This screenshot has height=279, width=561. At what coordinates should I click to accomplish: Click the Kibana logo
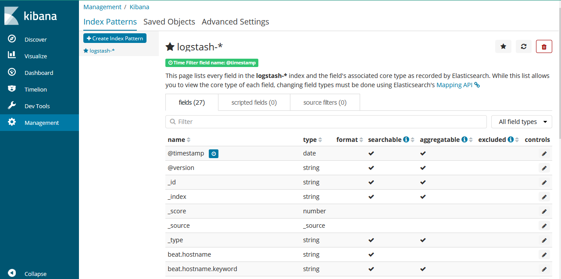pos(31,16)
